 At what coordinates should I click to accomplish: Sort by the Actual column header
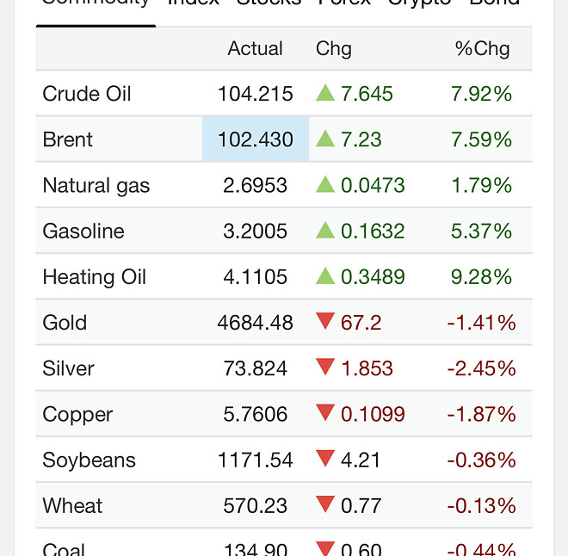click(x=255, y=48)
